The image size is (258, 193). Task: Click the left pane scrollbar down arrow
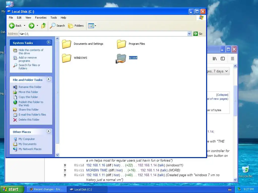[57, 155]
